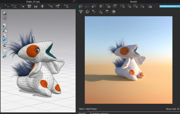Screen dimensions: 180x114
Task: Pick the Edit Curvature garment tool icon
Action: 66,6
